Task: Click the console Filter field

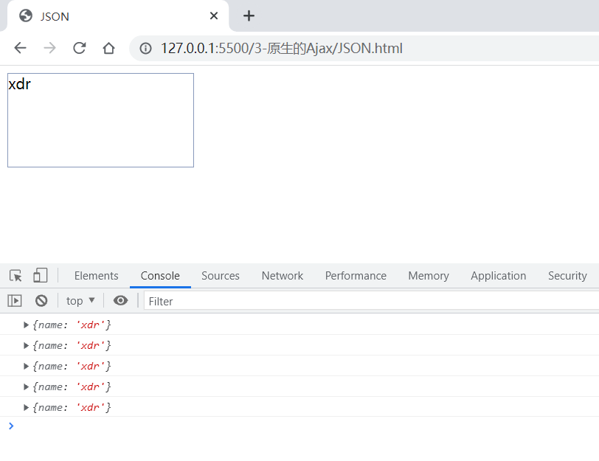Action: click(x=371, y=302)
